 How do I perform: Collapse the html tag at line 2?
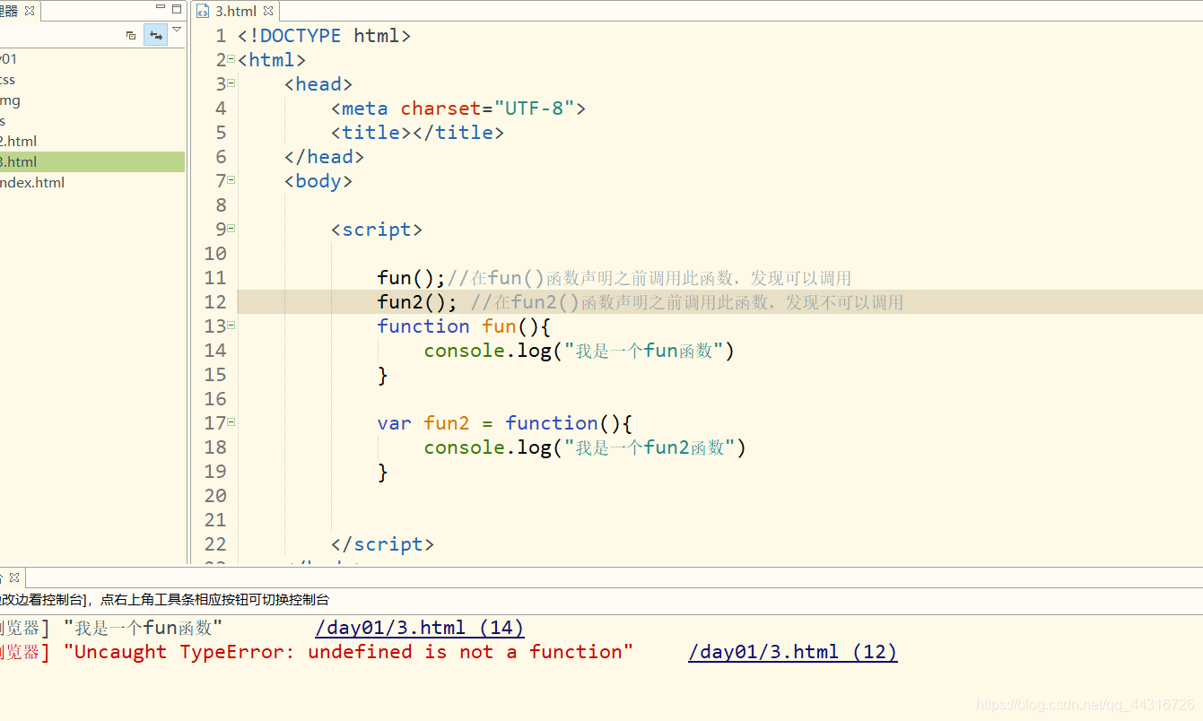[231, 58]
